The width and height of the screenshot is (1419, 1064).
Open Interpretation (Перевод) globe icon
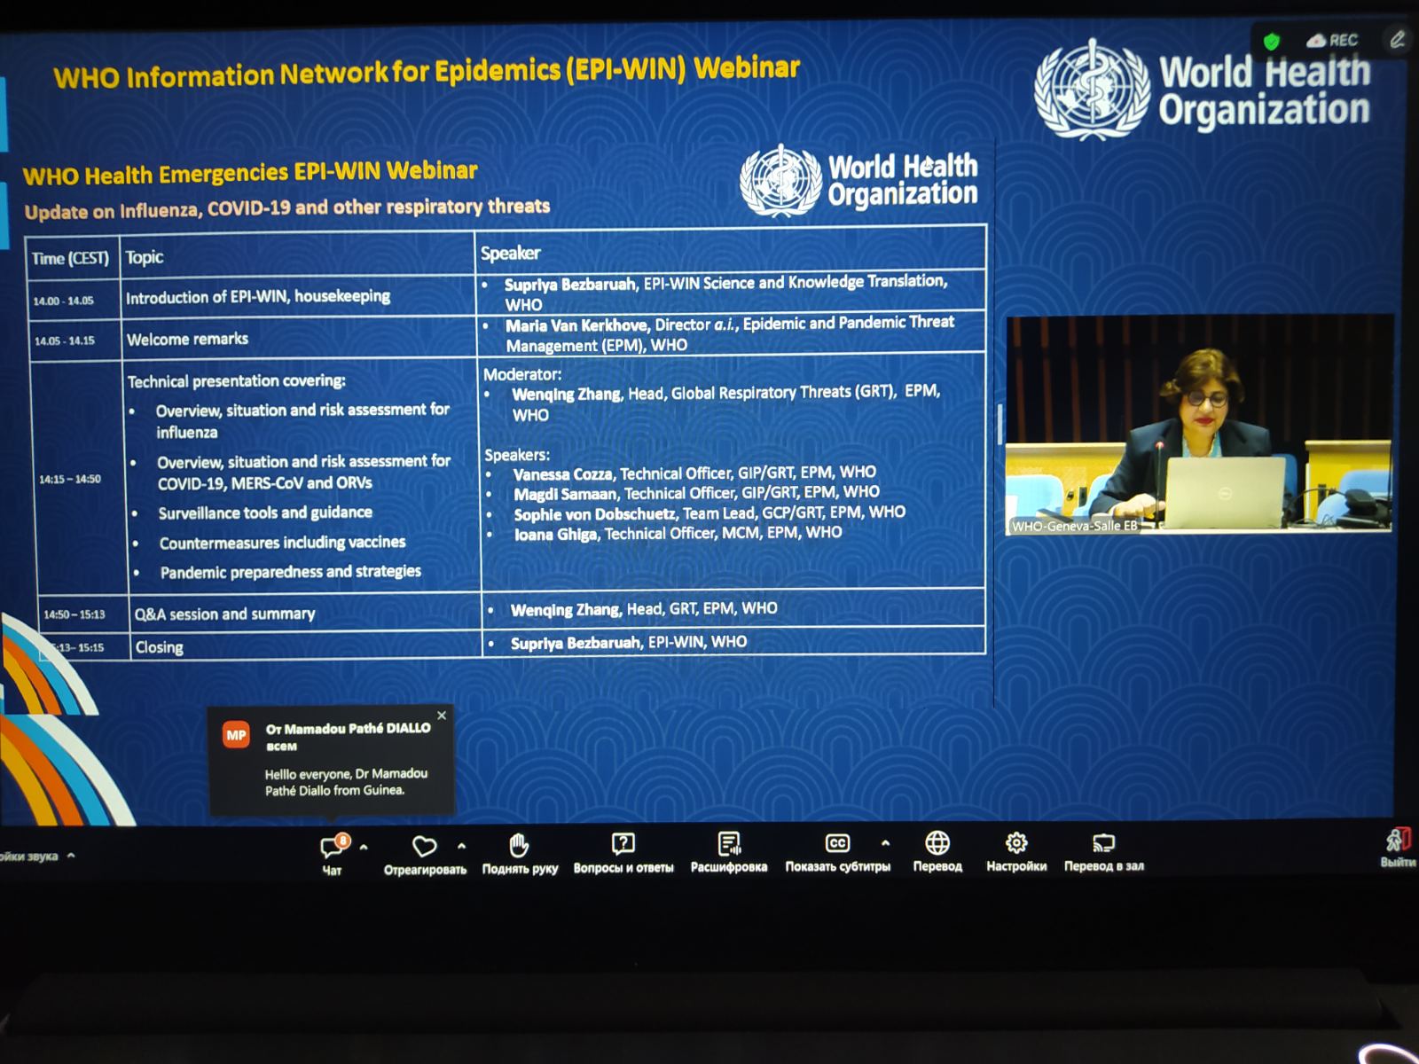click(x=937, y=843)
